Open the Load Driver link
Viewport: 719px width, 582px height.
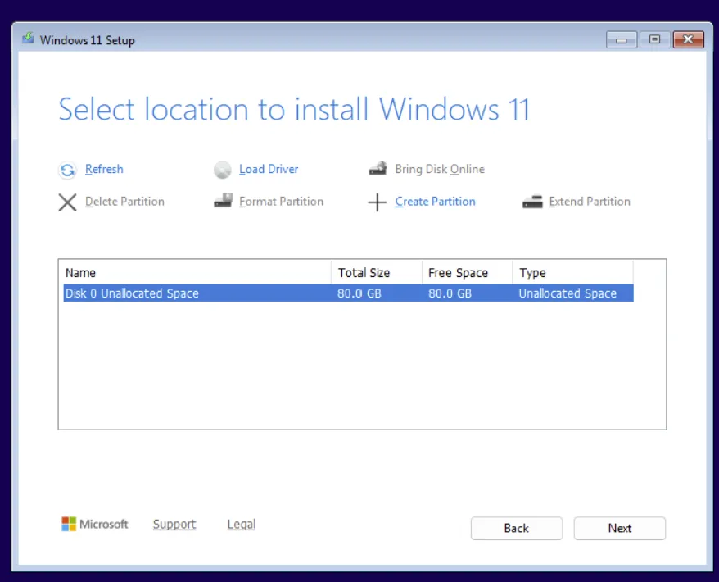coord(269,169)
